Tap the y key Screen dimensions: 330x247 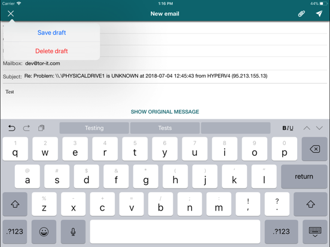pos(164,149)
